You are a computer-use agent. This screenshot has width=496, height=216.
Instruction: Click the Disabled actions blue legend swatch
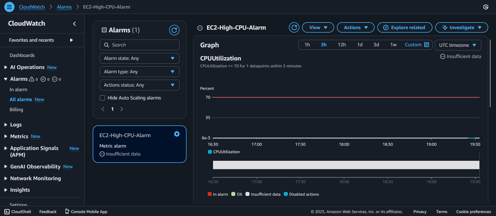(286, 194)
